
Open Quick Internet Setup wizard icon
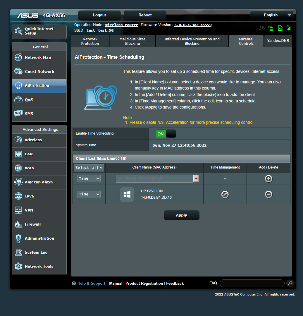[x=18, y=31]
